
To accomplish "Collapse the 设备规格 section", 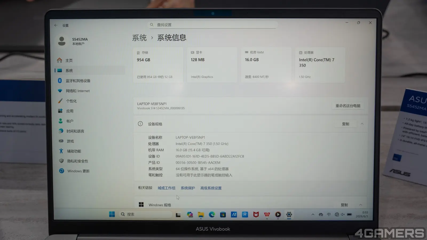I will tap(362, 124).
